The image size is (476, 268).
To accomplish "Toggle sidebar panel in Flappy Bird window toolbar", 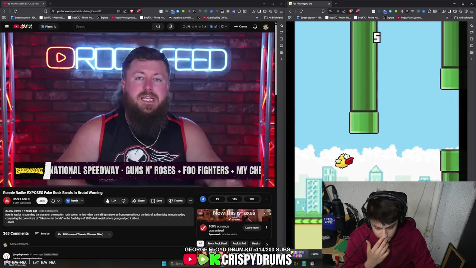I will pyautogui.click(x=450, y=11).
